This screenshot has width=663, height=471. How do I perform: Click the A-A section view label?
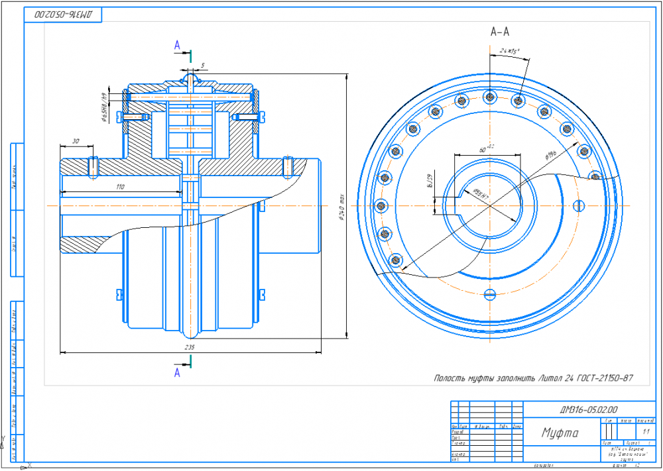(500, 31)
